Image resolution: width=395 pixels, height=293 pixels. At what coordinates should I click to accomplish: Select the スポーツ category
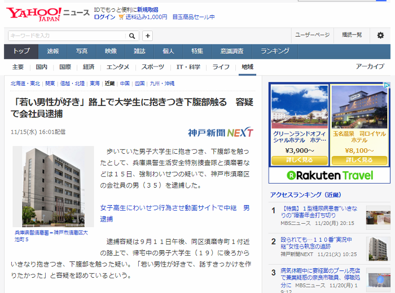pos(152,67)
